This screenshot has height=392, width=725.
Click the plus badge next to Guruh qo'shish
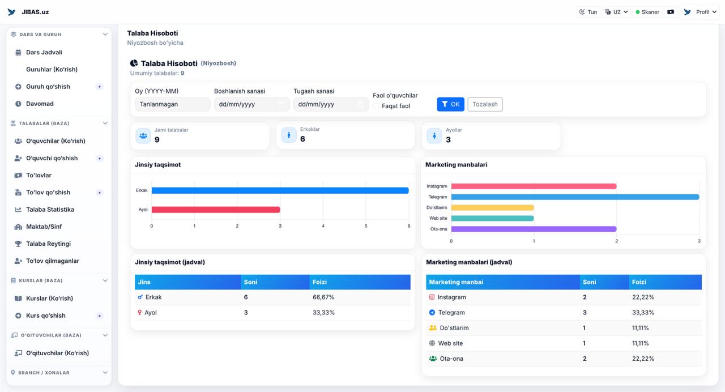point(100,87)
